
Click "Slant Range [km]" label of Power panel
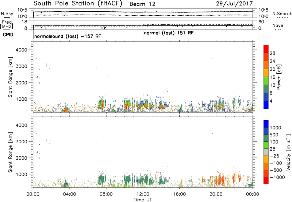click(x=10, y=77)
